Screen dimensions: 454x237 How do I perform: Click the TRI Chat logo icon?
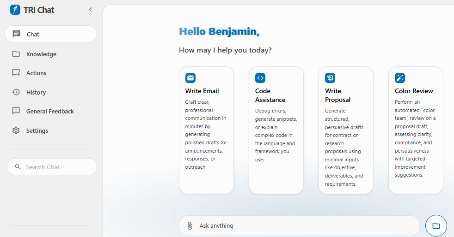click(x=15, y=10)
